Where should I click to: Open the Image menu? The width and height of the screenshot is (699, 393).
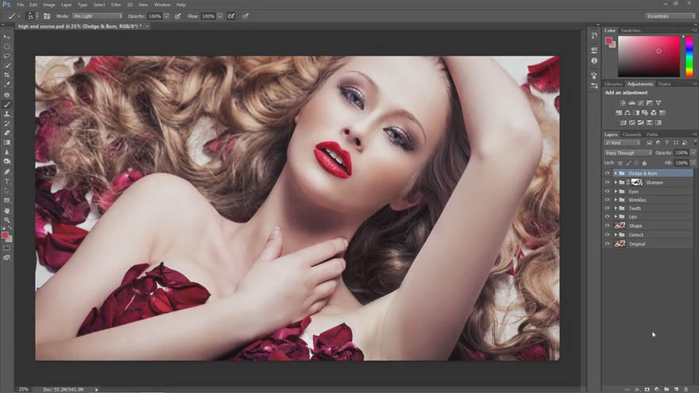pyautogui.click(x=49, y=5)
